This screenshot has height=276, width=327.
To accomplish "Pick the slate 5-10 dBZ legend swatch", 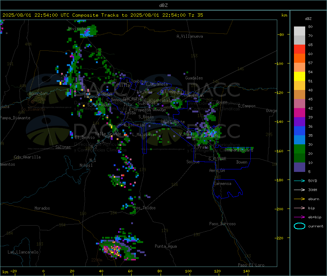I will point(299,167).
